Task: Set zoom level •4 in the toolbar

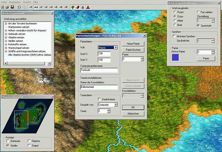Action: click(x=51, y=7)
